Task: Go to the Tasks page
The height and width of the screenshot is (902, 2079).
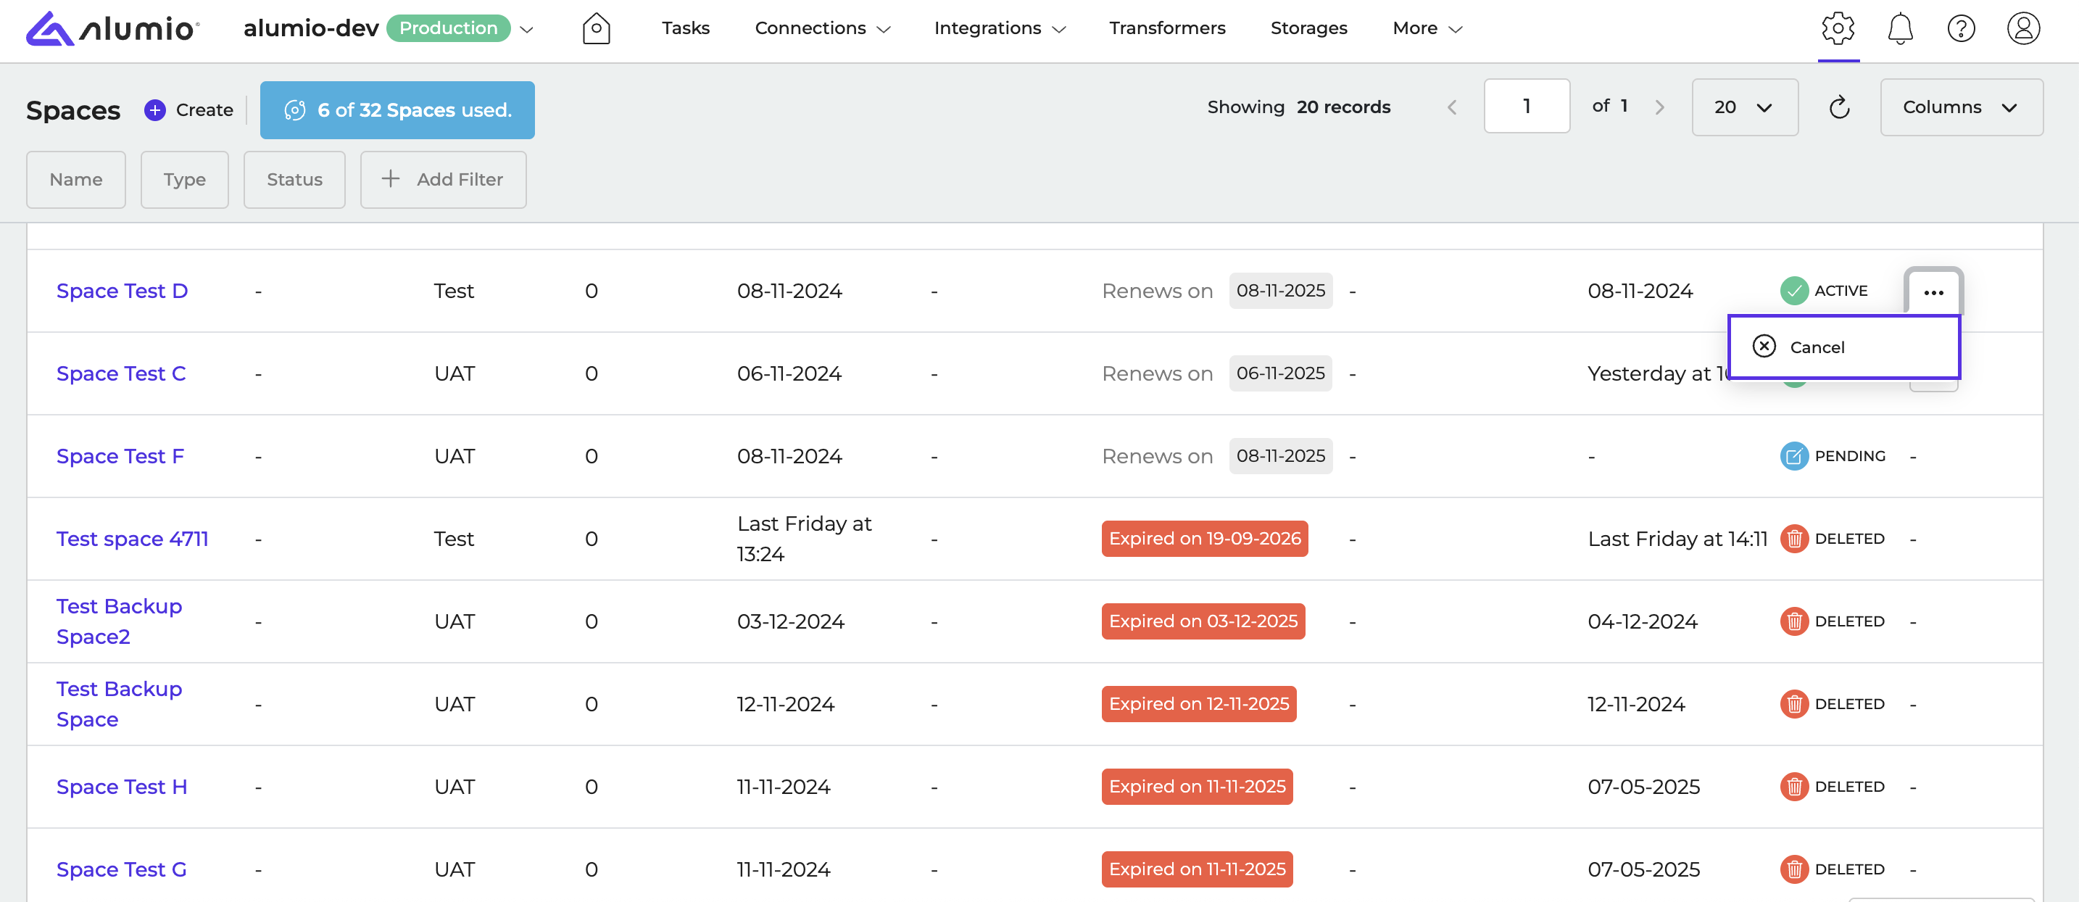Action: (685, 28)
